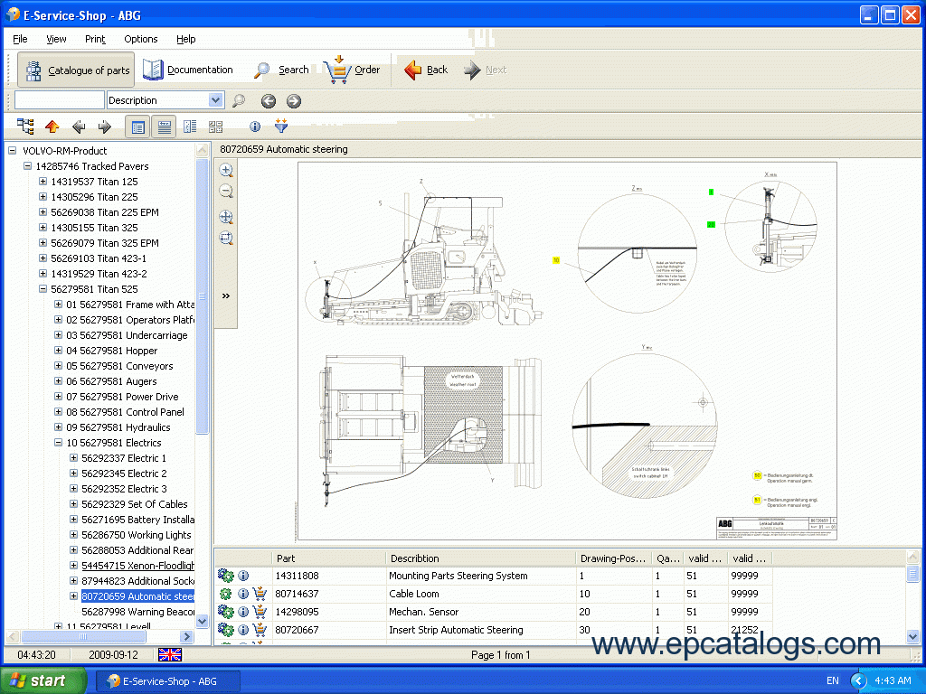Open the Order shopping cart
Image resolution: width=926 pixels, height=694 pixels.
352,70
